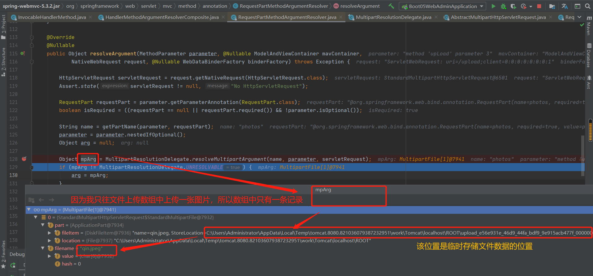Open the Ant tool window
593x276 pixels.
pyautogui.click(x=589, y=82)
